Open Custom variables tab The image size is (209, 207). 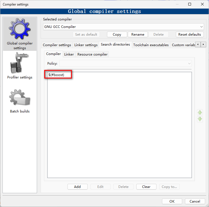click(x=183, y=45)
